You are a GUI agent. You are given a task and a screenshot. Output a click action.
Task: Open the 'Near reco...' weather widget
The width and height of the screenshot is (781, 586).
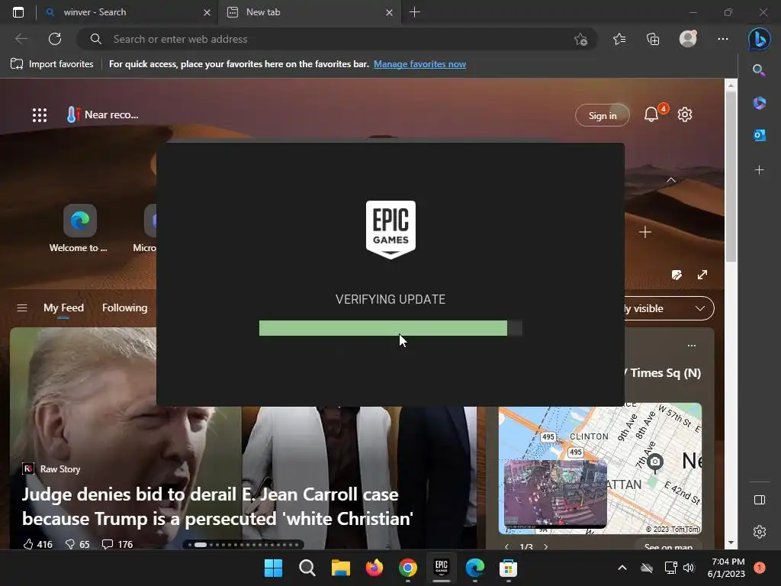[103, 114]
